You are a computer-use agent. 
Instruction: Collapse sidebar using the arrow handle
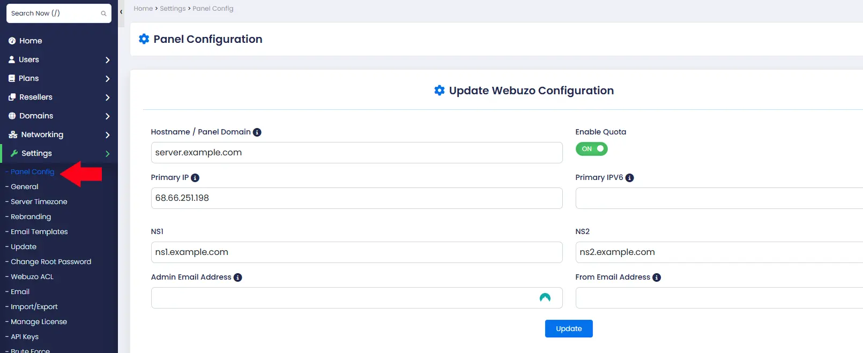pyautogui.click(x=121, y=12)
